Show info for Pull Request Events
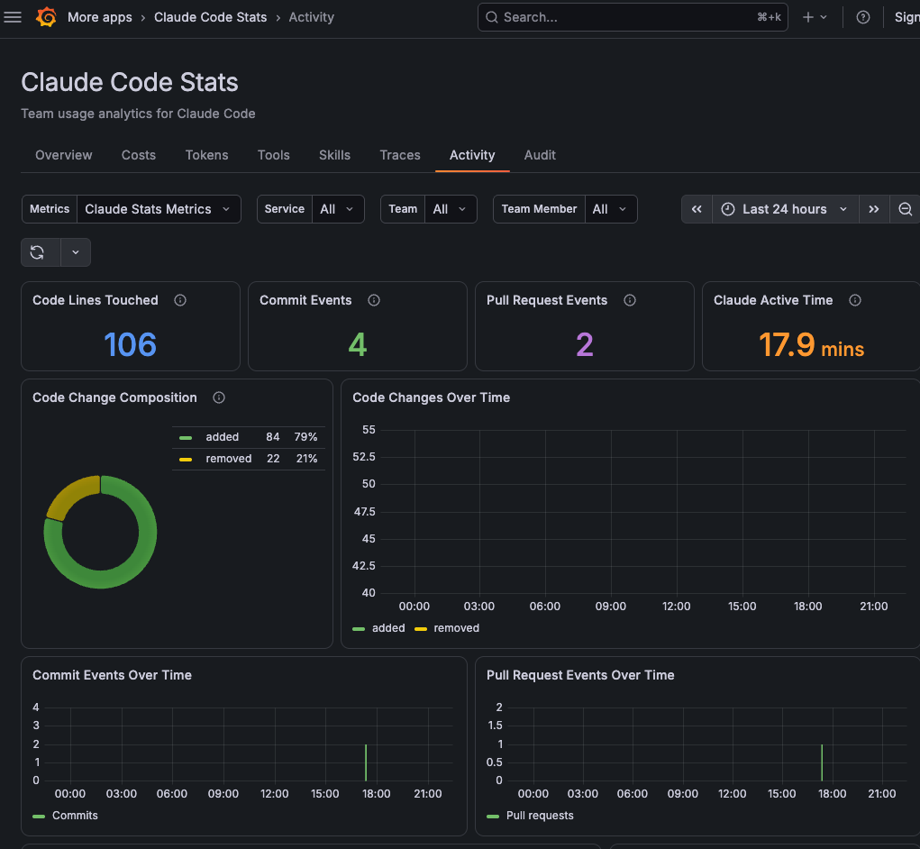Viewport: 920px width, 849px height. click(630, 300)
